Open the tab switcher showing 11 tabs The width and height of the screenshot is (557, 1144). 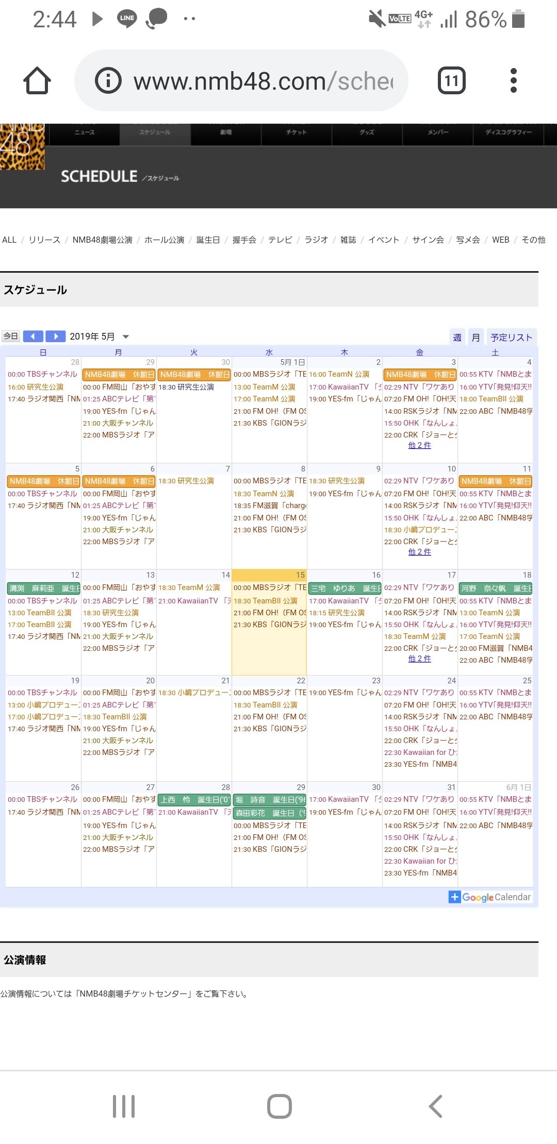pos(452,80)
